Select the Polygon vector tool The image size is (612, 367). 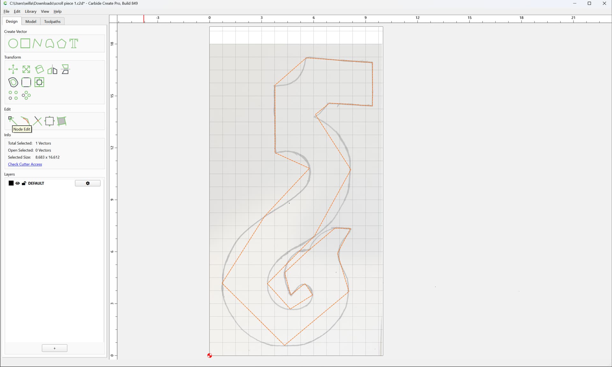62,43
